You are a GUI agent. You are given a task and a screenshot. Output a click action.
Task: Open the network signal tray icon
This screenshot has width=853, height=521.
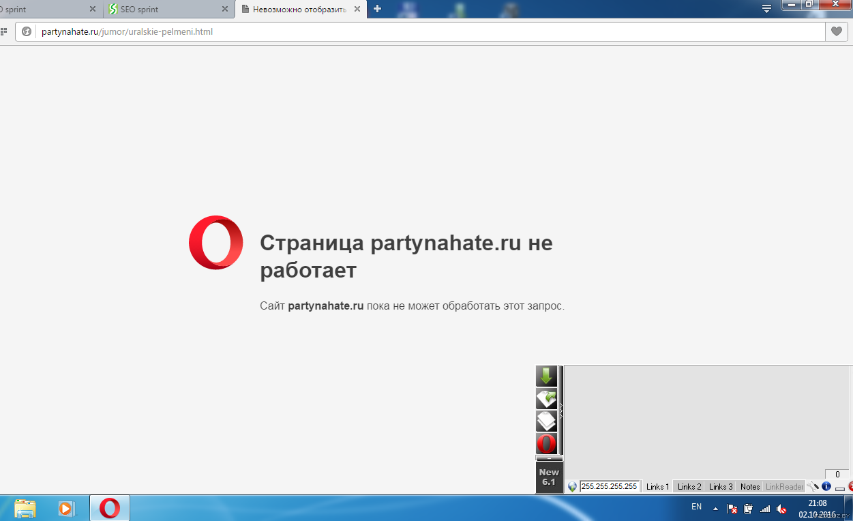tap(765, 509)
